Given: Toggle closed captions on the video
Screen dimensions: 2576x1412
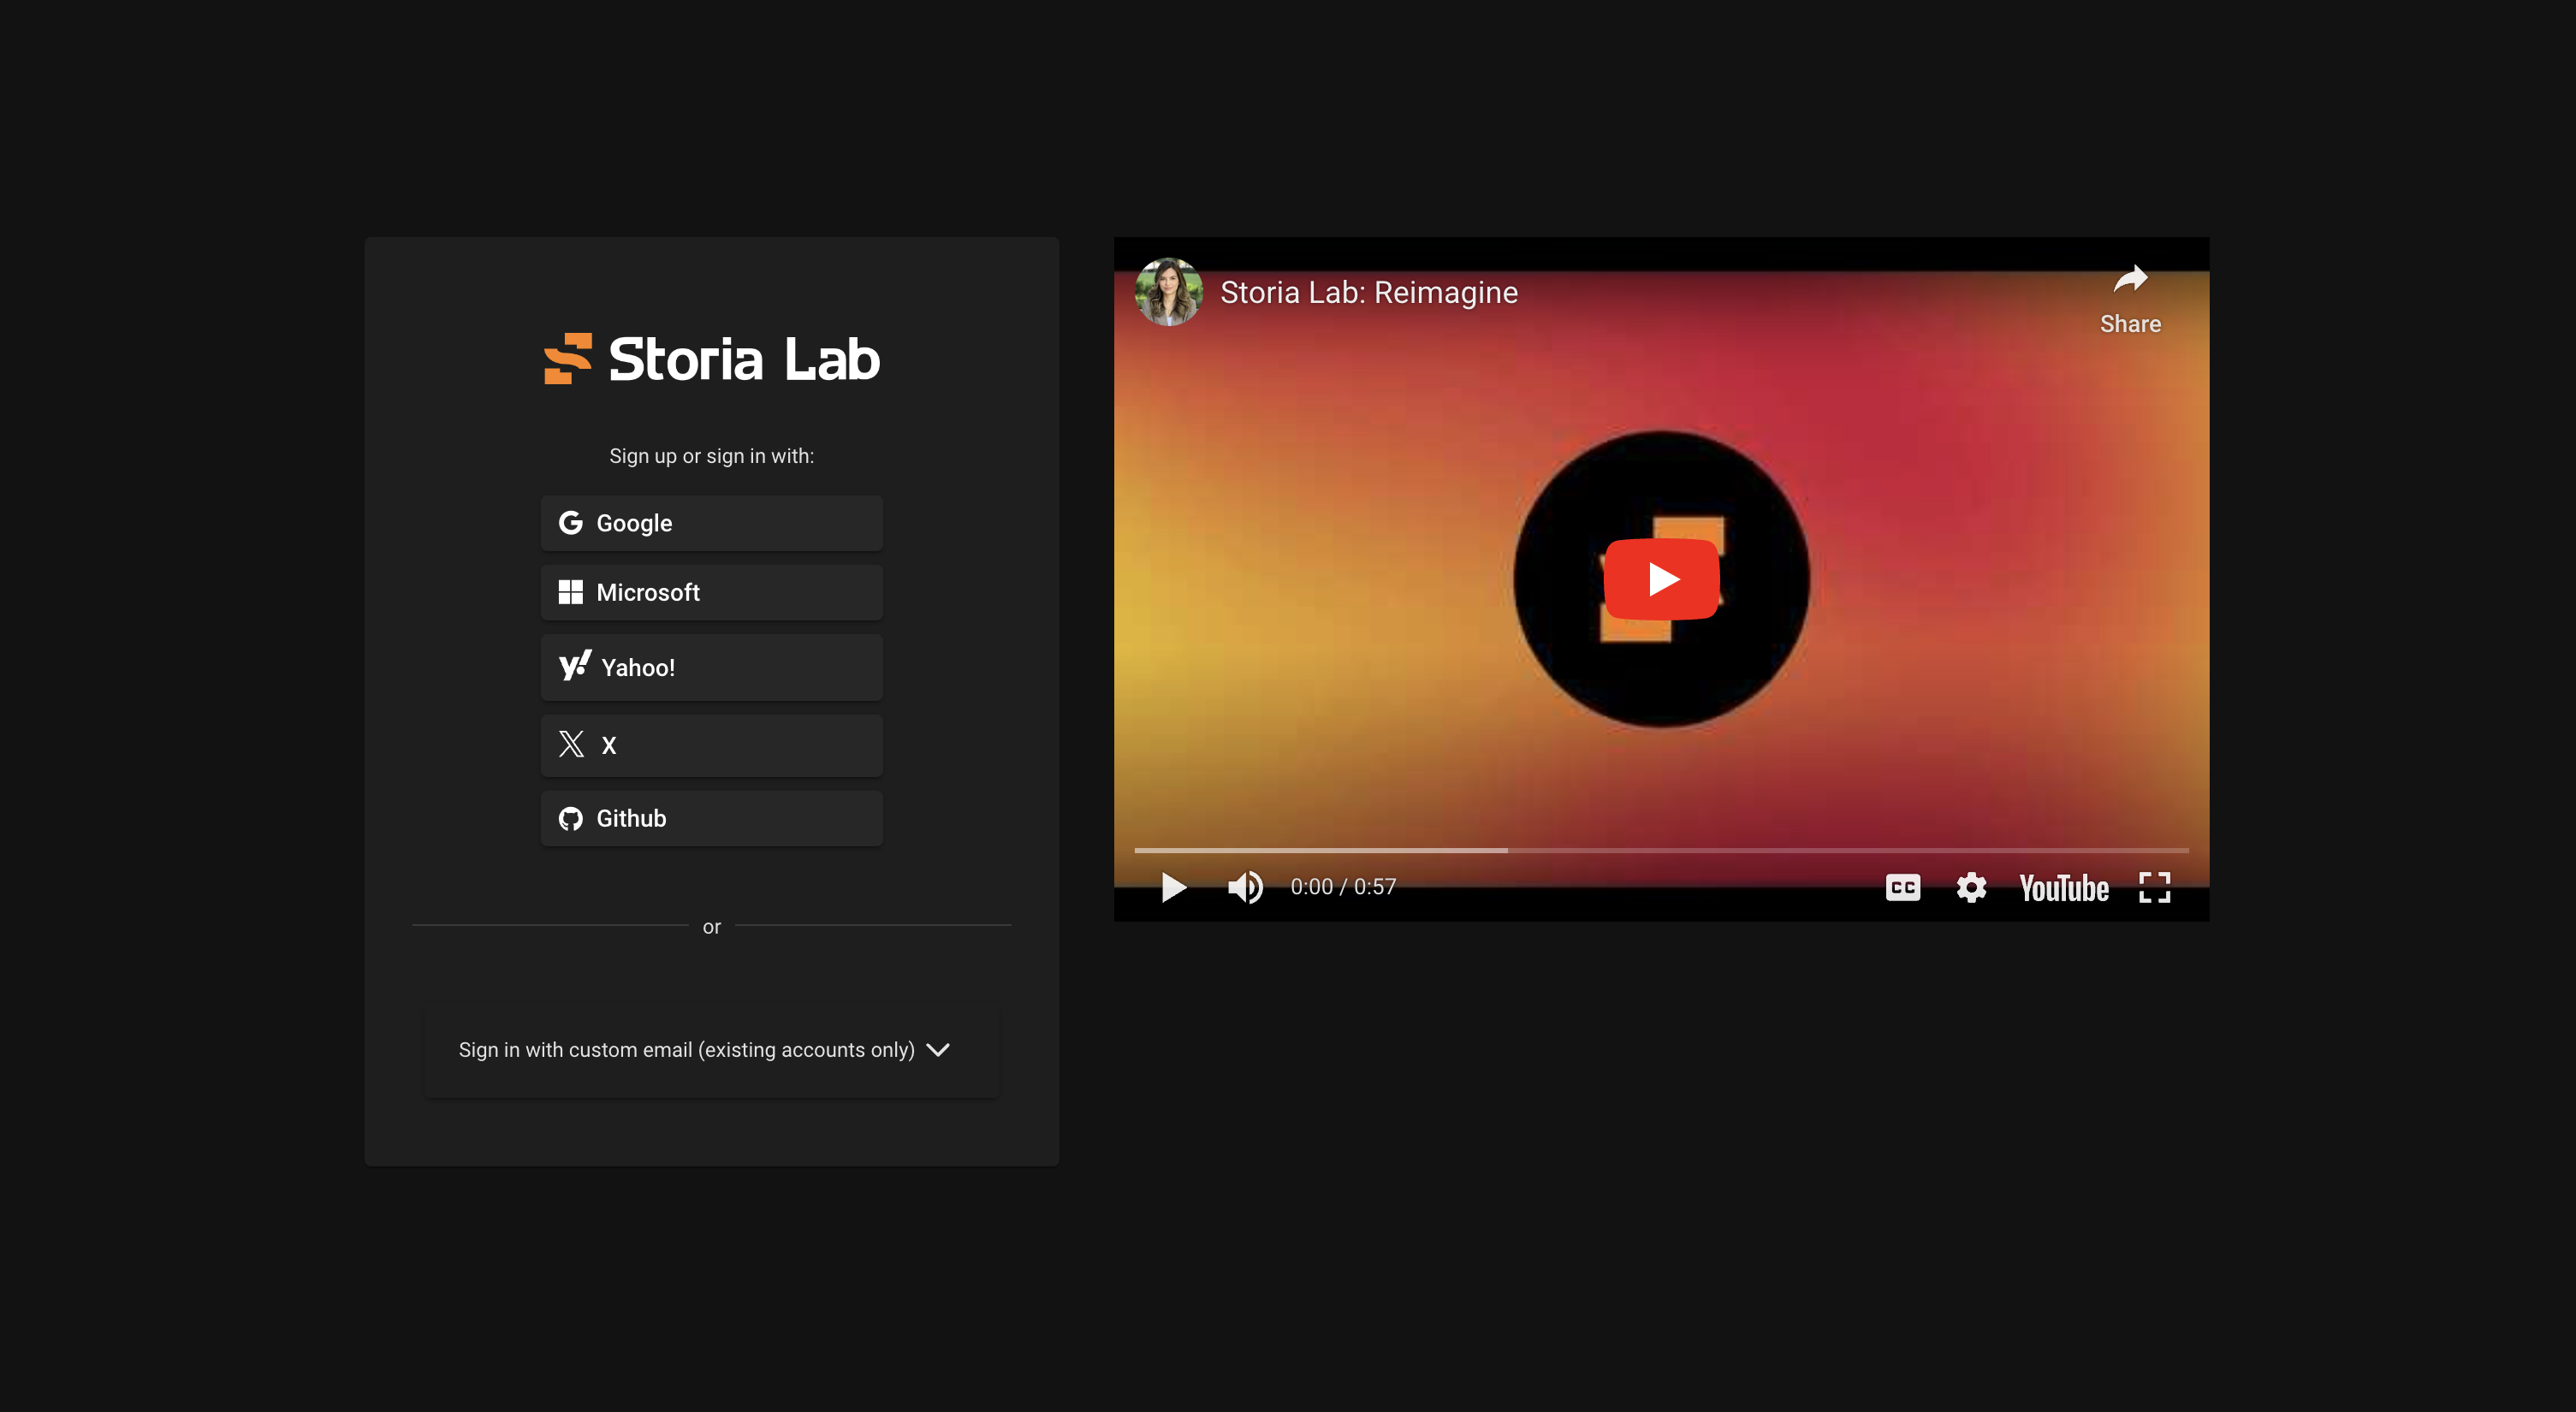Looking at the screenshot, I should point(1902,887).
